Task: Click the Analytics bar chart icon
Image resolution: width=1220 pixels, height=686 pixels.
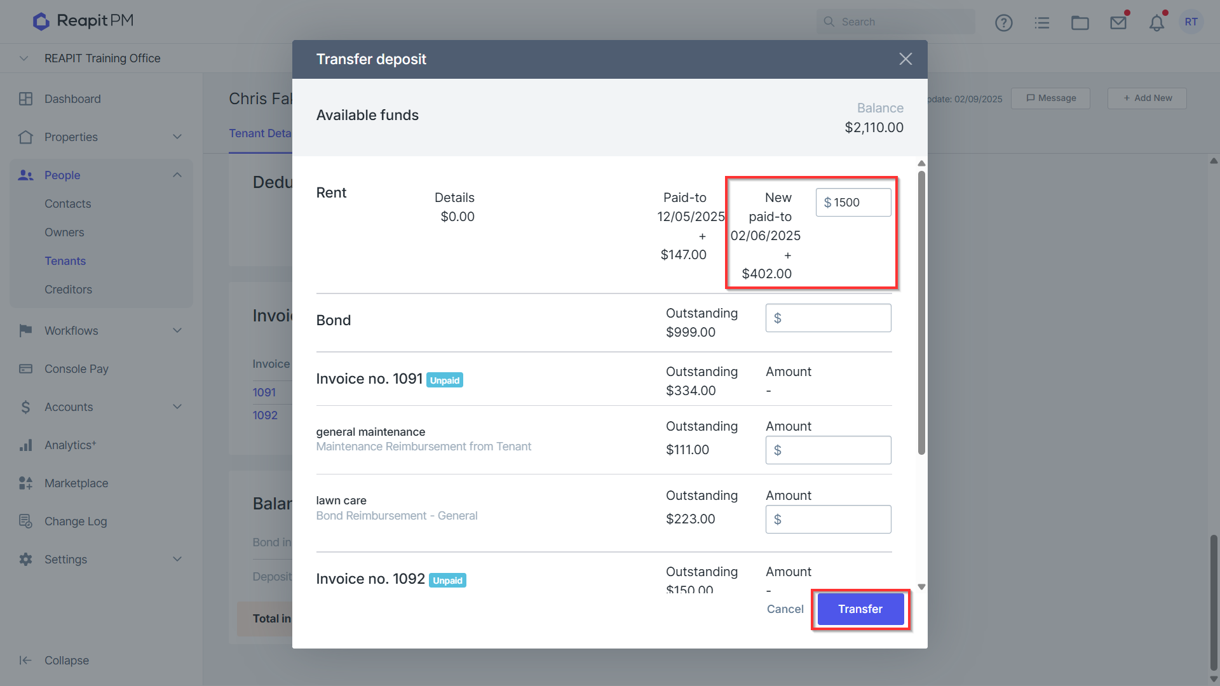Action: click(x=25, y=445)
